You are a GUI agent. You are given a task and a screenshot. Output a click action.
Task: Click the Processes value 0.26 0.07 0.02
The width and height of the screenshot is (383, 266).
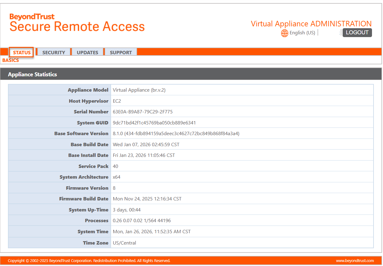pyautogui.click(x=142, y=221)
